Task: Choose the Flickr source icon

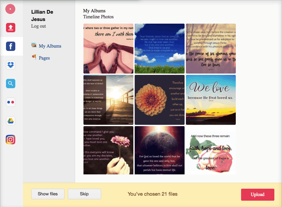Action: (11, 102)
